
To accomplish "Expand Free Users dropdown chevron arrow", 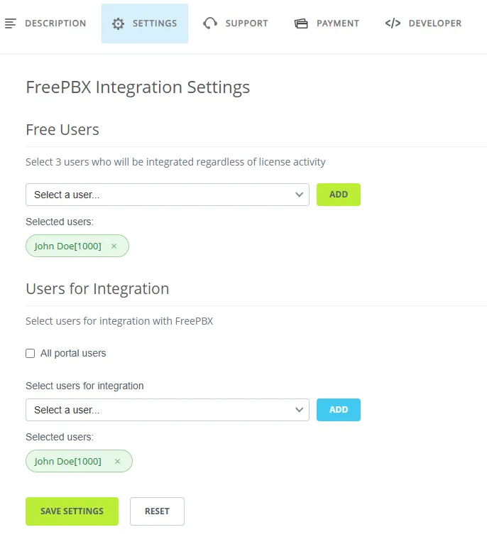I will tap(299, 195).
